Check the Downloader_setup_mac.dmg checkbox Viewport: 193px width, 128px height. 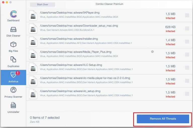187,29
